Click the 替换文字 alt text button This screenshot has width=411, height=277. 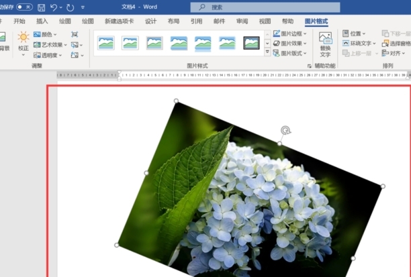pyautogui.click(x=325, y=44)
